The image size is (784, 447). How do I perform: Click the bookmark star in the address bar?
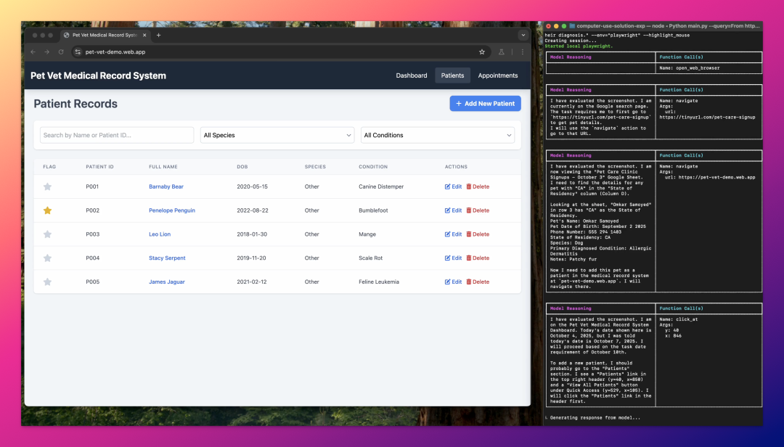point(481,52)
